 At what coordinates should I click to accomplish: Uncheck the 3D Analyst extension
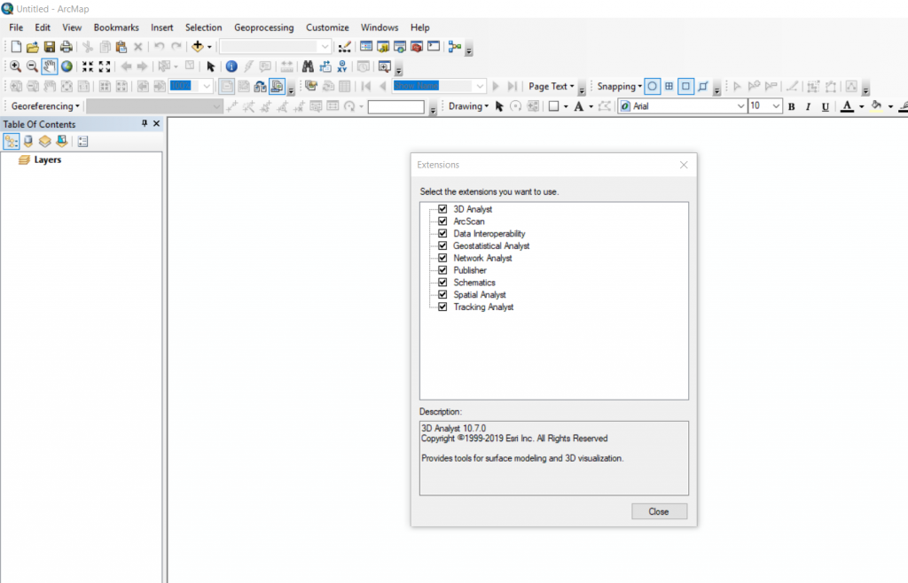pyautogui.click(x=442, y=209)
